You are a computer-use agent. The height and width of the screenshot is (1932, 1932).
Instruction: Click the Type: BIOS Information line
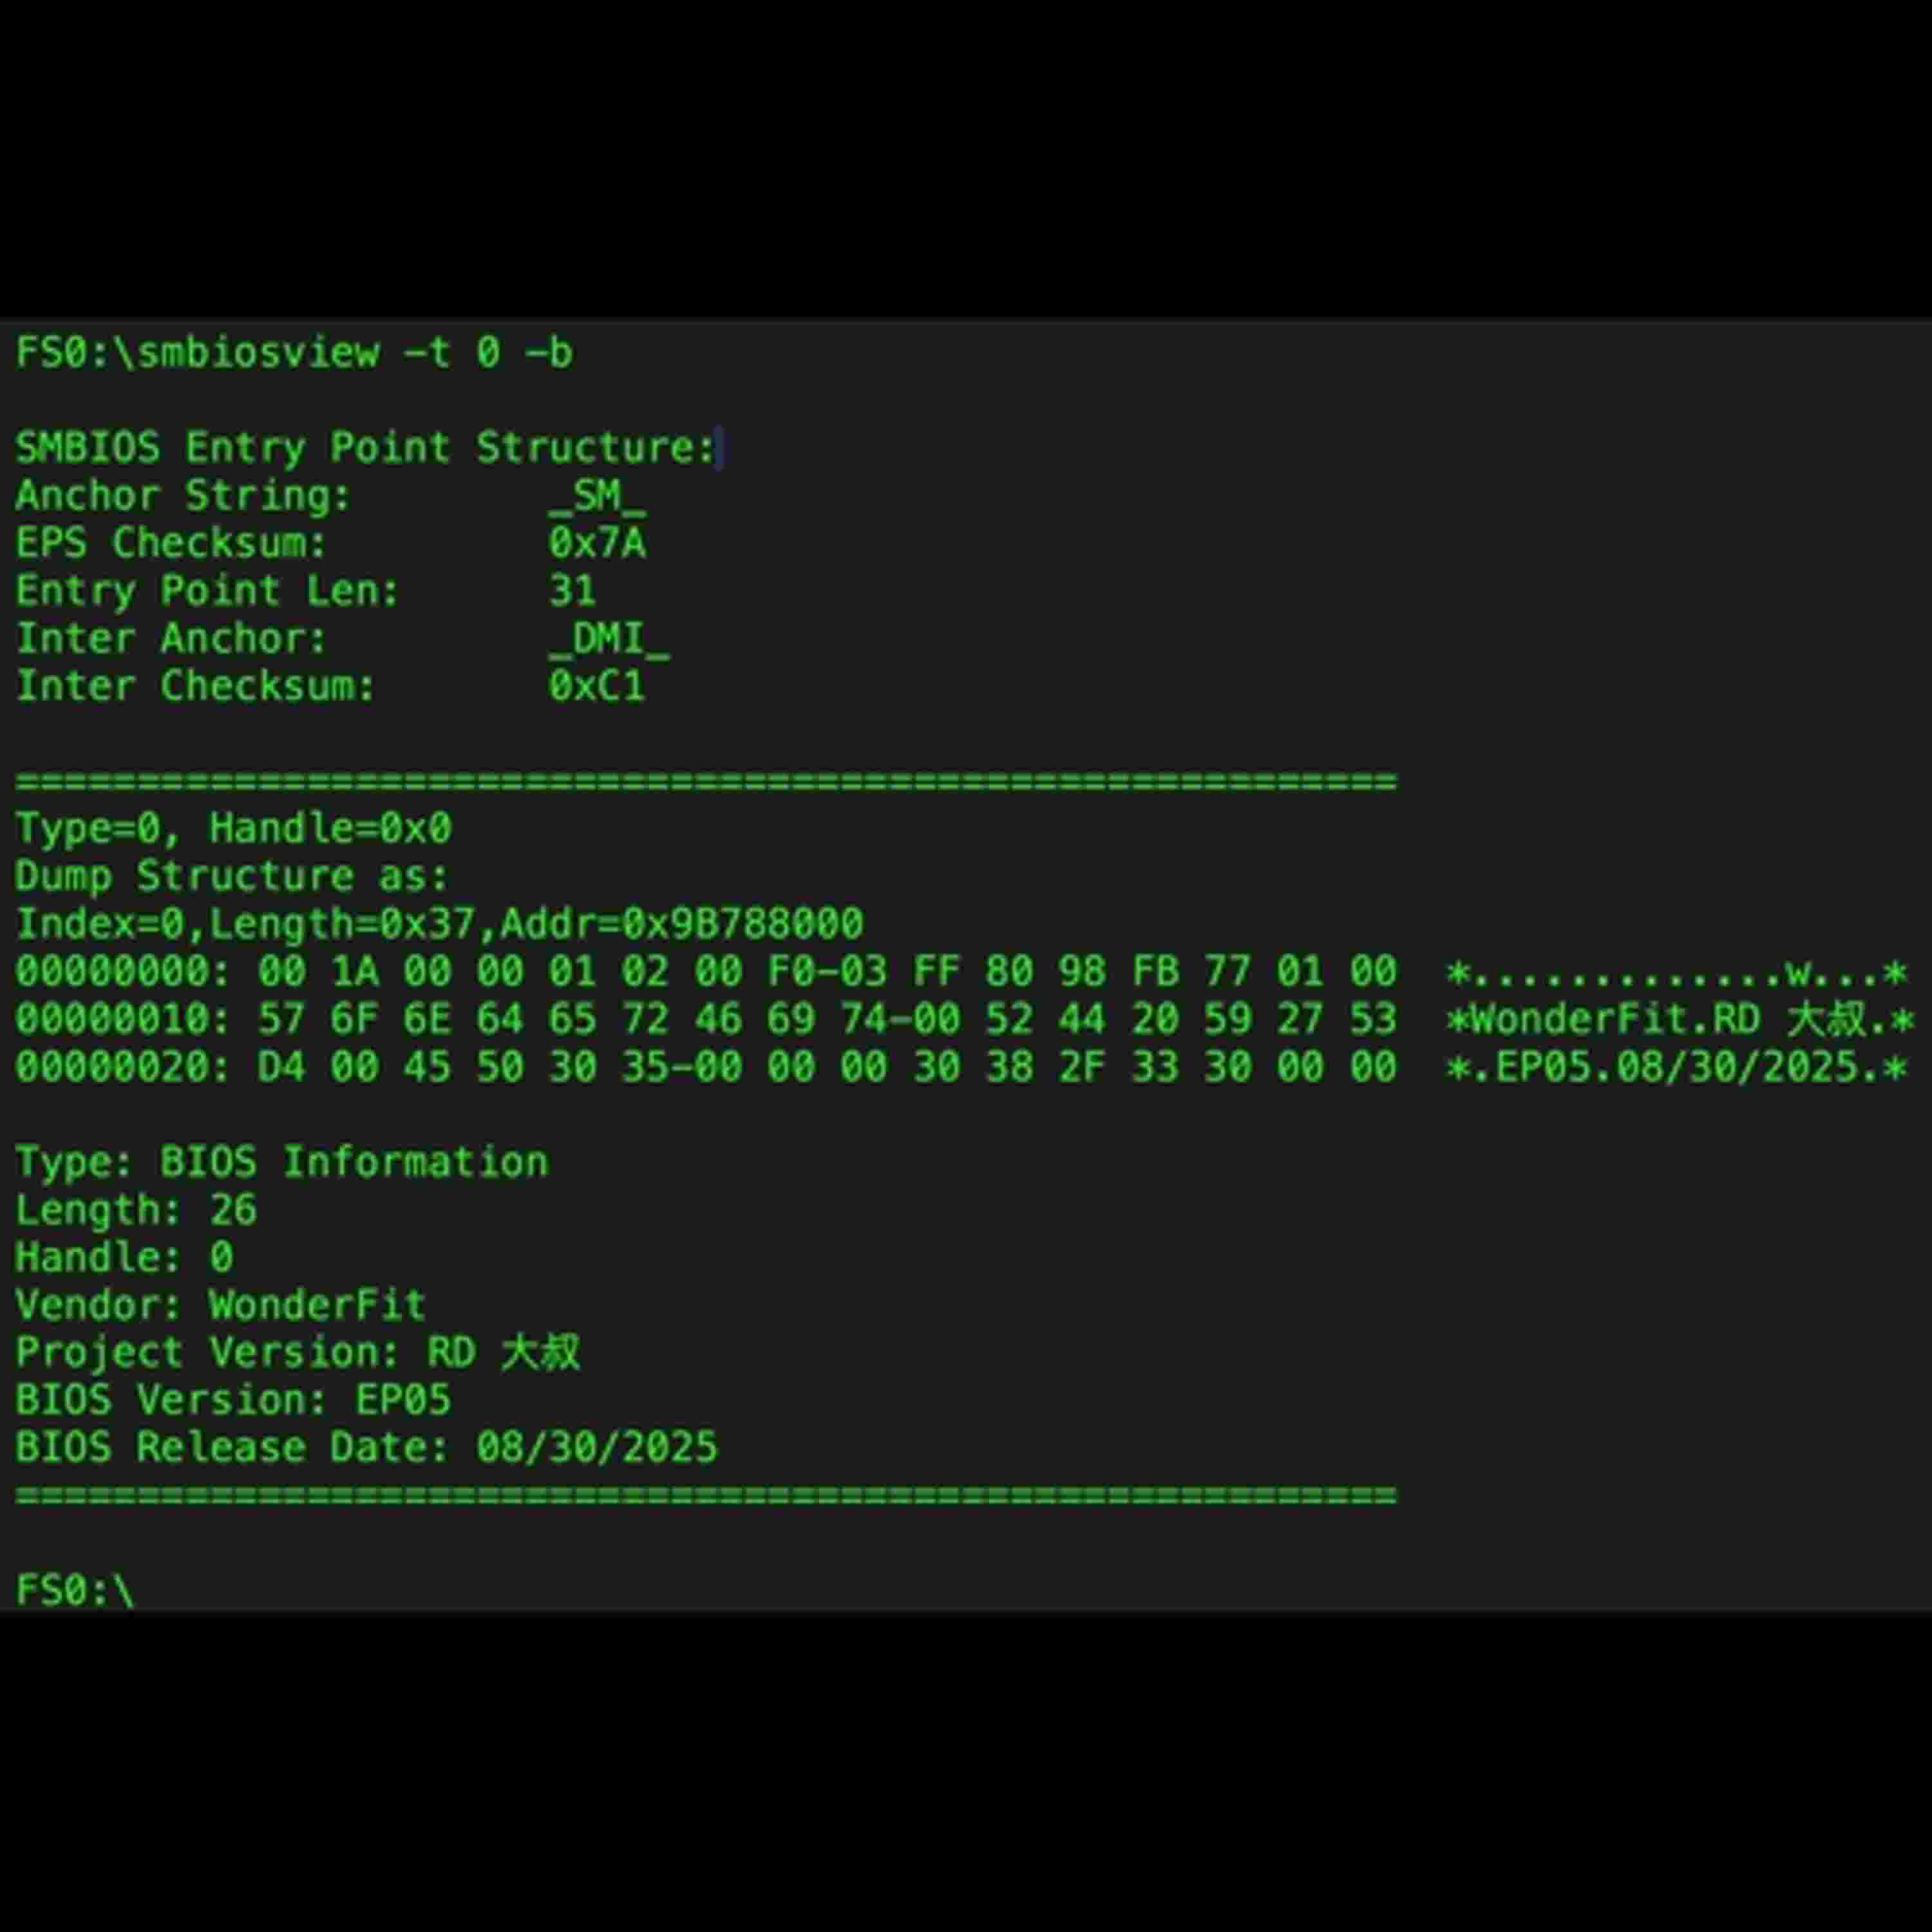tap(282, 1163)
